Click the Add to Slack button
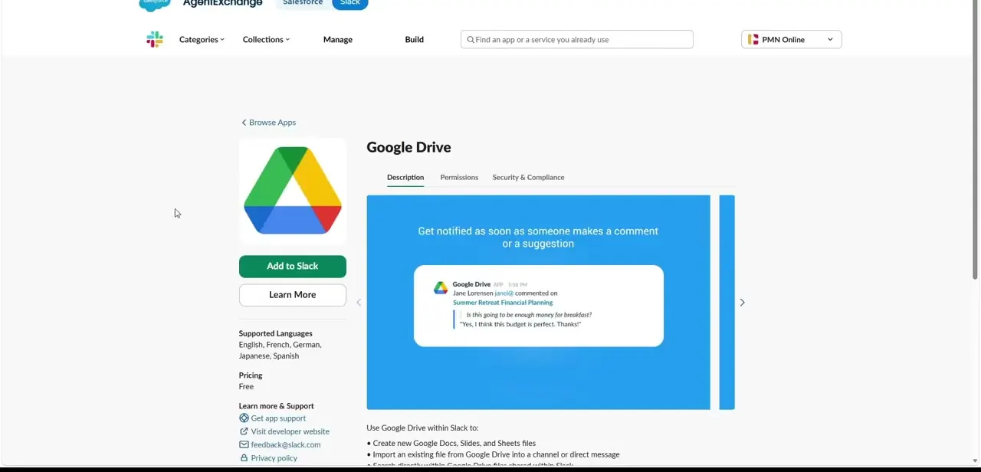Viewport: 981px width, 472px height. [x=293, y=266]
